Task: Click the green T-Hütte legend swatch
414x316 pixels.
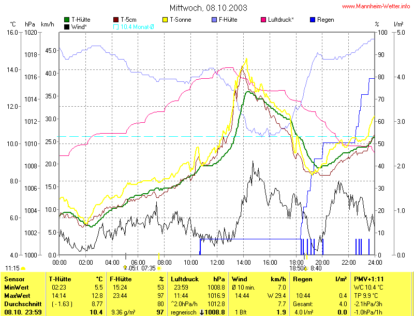Action: tap(67, 20)
